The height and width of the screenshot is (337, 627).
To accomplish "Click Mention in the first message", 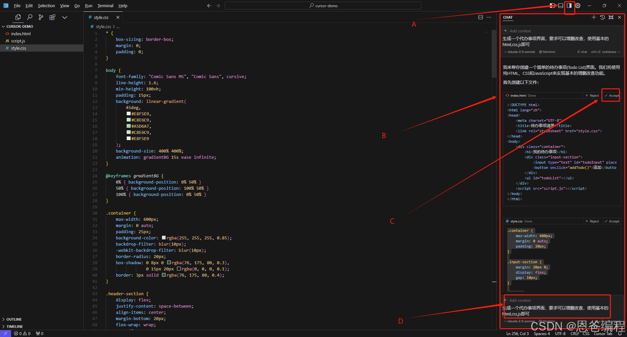I will pyautogui.click(x=547, y=52).
